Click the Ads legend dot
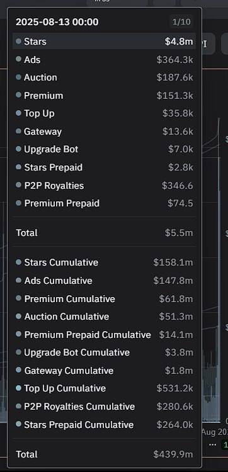This screenshot has height=472, width=228. click(x=19, y=59)
